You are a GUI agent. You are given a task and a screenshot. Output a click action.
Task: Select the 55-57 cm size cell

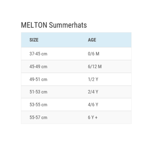point(38,117)
